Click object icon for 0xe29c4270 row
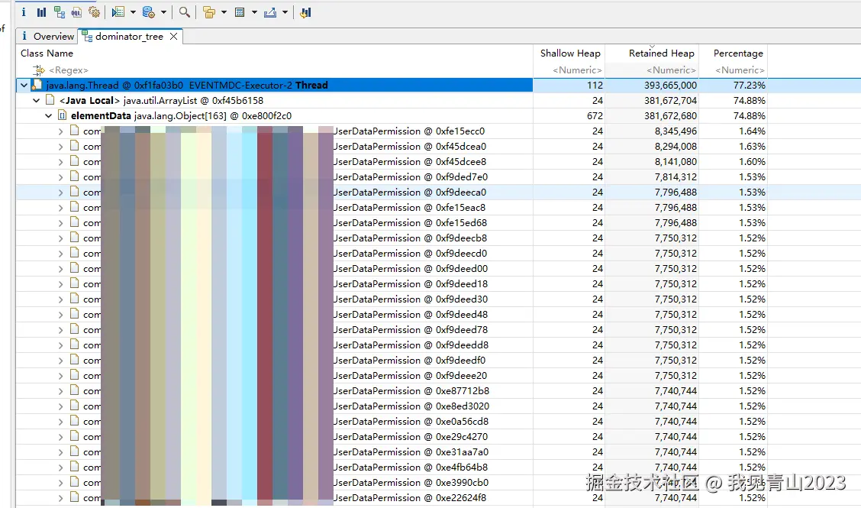 pyautogui.click(x=75, y=436)
